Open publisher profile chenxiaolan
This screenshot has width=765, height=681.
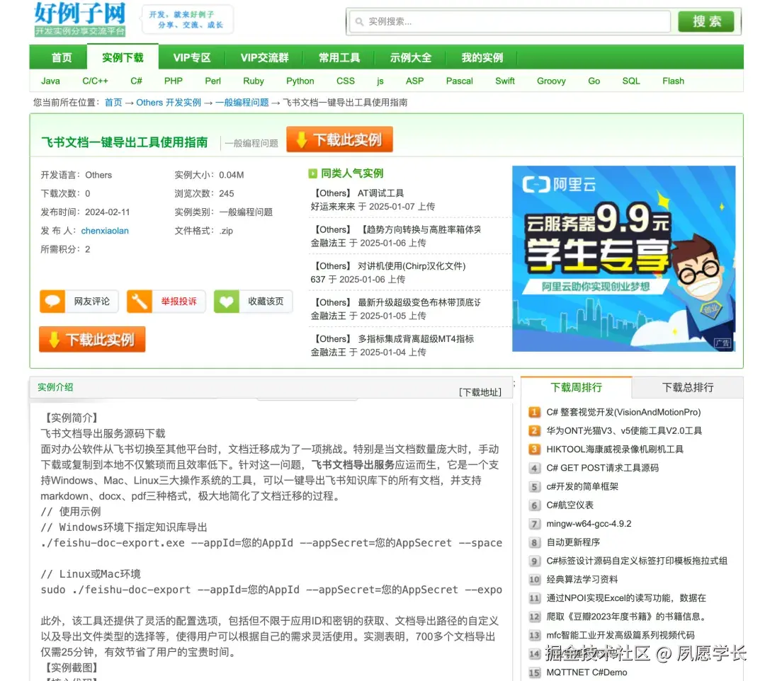point(105,230)
